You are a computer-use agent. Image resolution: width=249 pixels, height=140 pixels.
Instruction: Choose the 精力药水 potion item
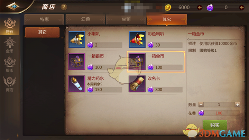[x=77, y=84]
